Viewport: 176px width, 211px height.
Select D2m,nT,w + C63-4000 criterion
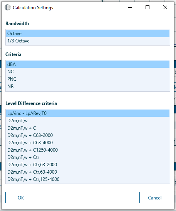click(88, 143)
